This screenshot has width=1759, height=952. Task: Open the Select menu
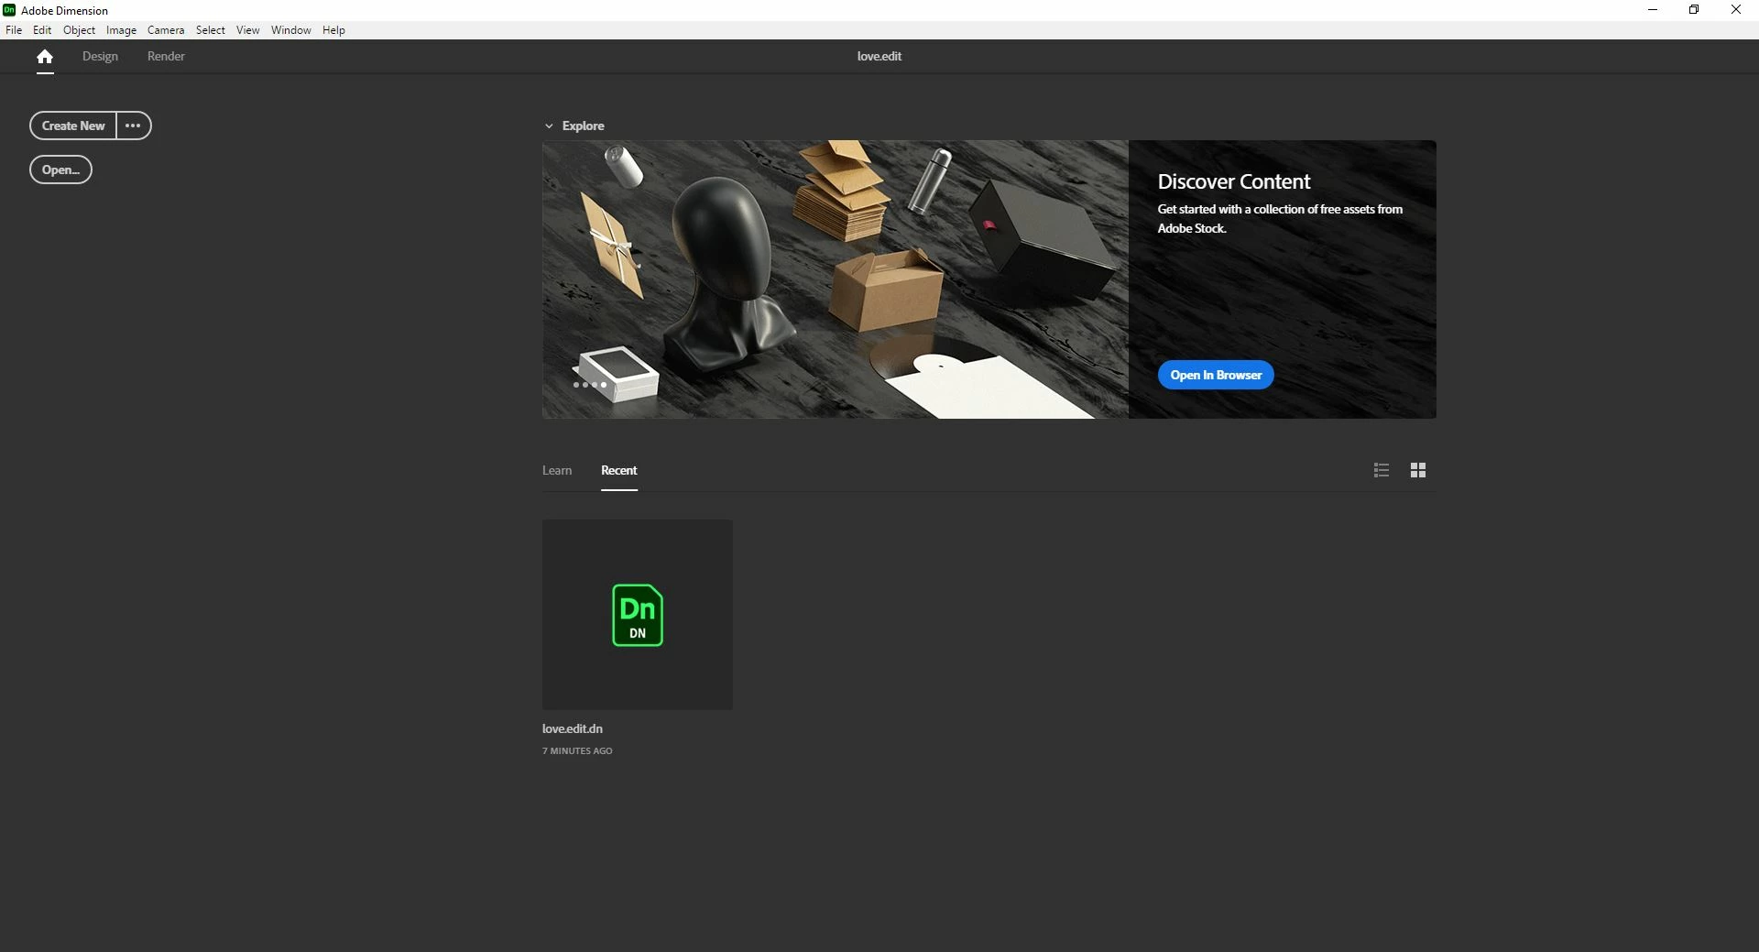211,30
